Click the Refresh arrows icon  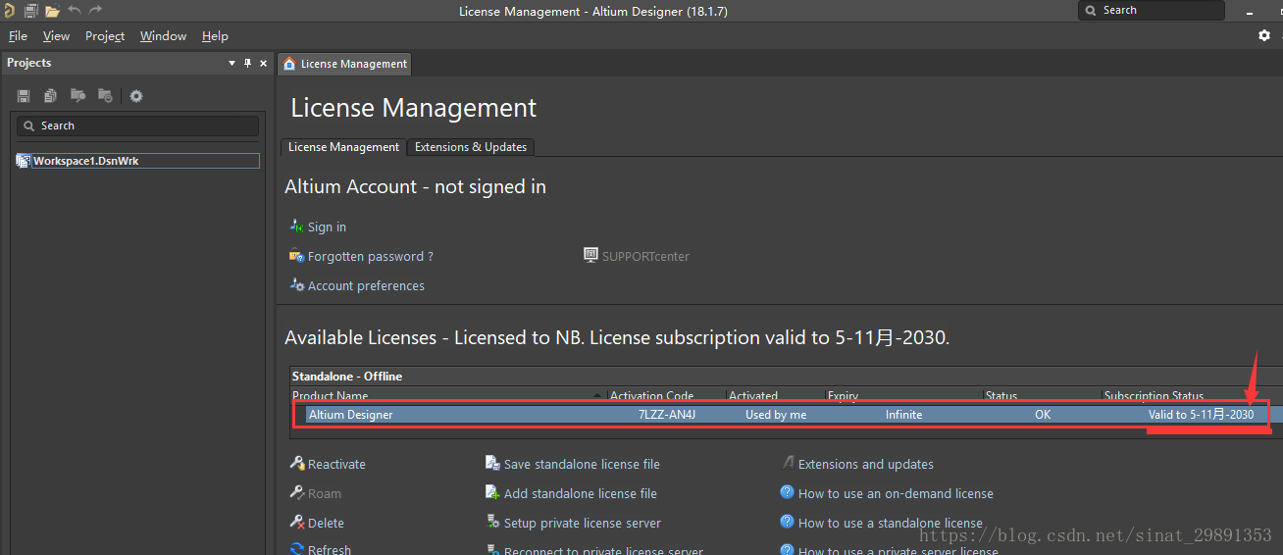(297, 550)
